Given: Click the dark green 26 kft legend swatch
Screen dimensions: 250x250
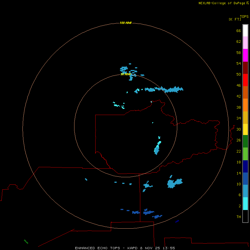Looking at the screenshot, I should pos(245,141).
